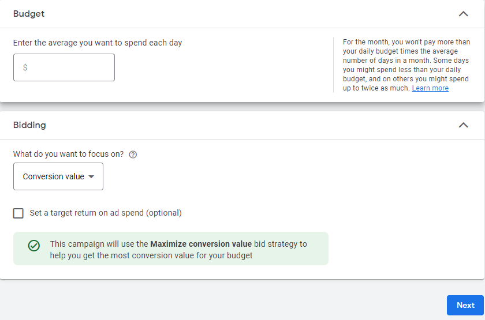Open the Learn more link
The image size is (485, 320).
[x=430, y=88]
